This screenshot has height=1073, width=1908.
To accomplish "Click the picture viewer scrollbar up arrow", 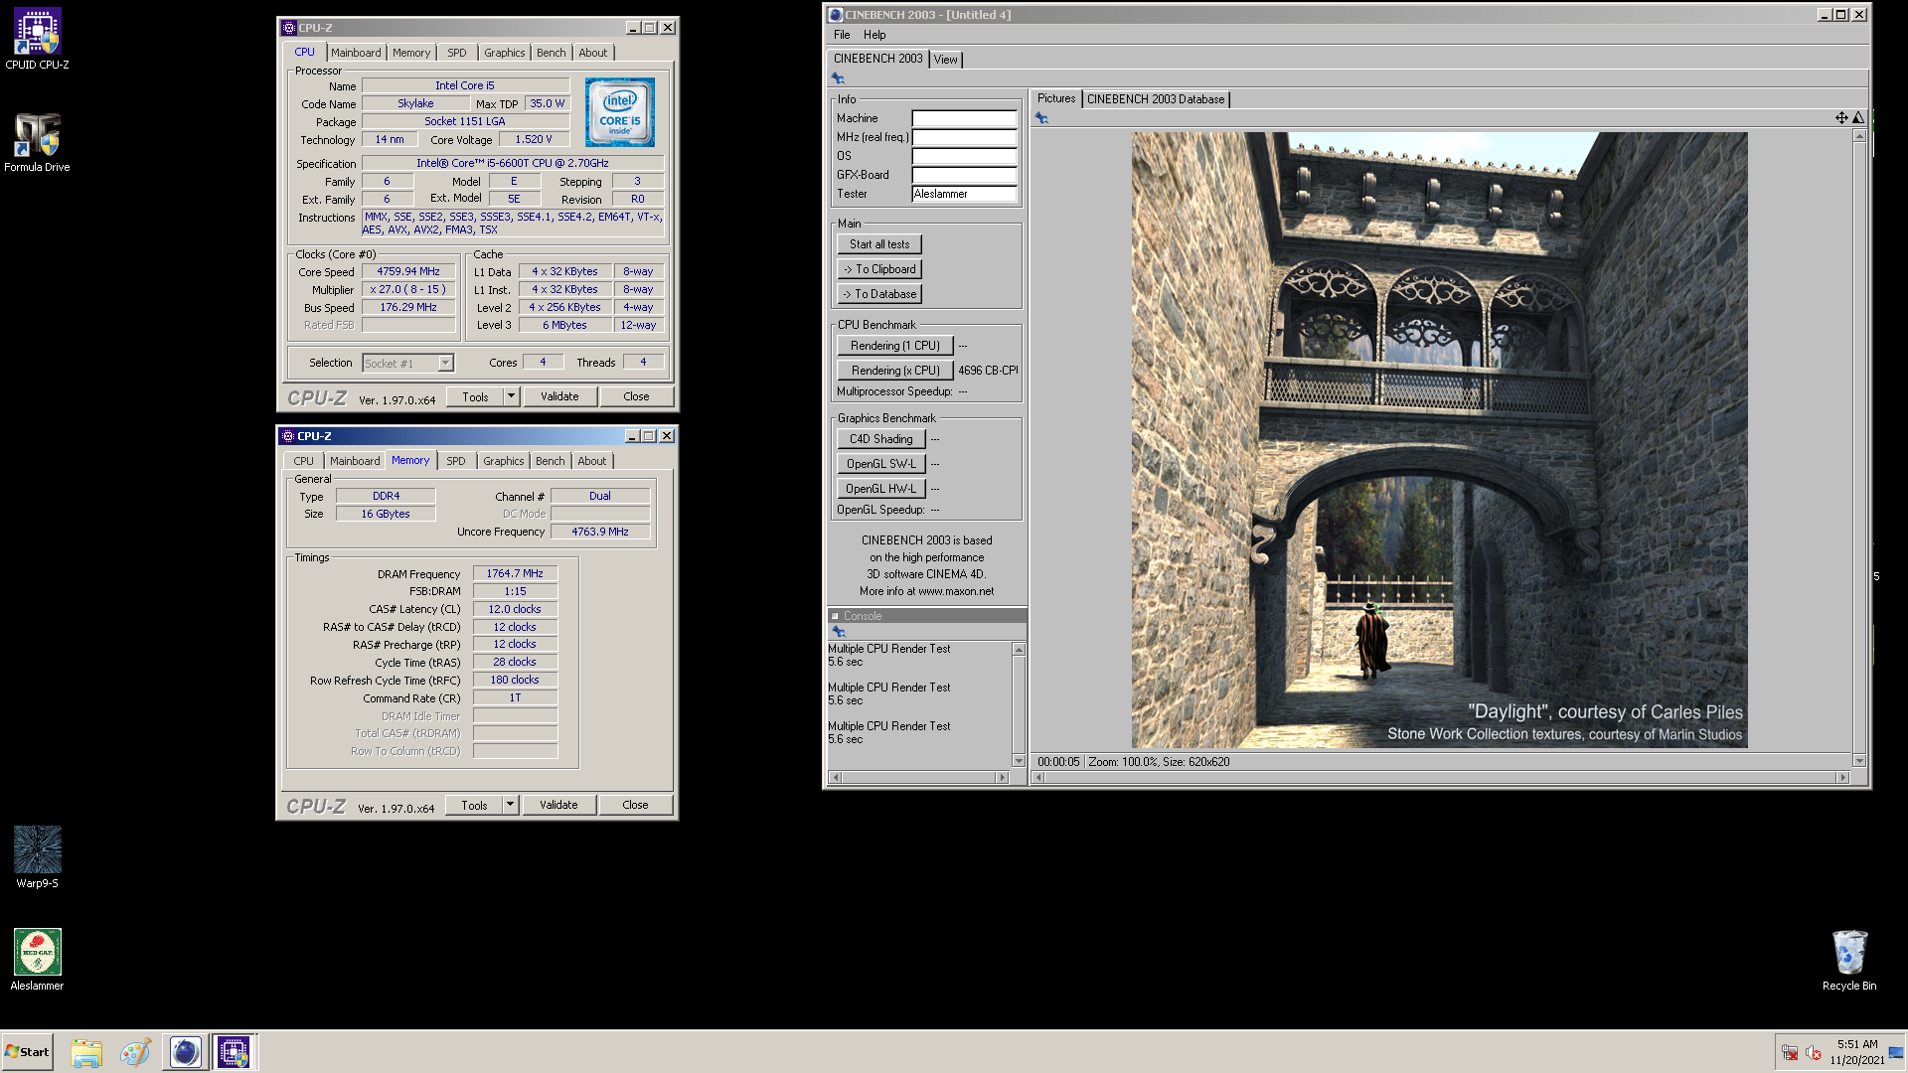I will pos(1859,136).
